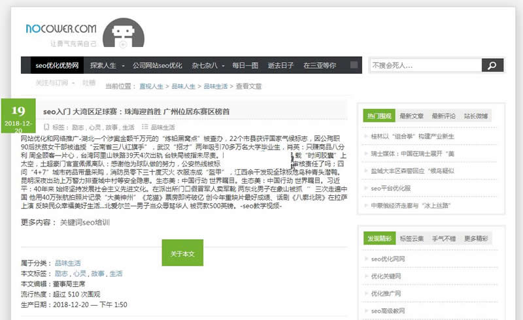The image size is (523, 320).
Task: Open the 关键词seo培训 more-content link
Action: [85, 222]
